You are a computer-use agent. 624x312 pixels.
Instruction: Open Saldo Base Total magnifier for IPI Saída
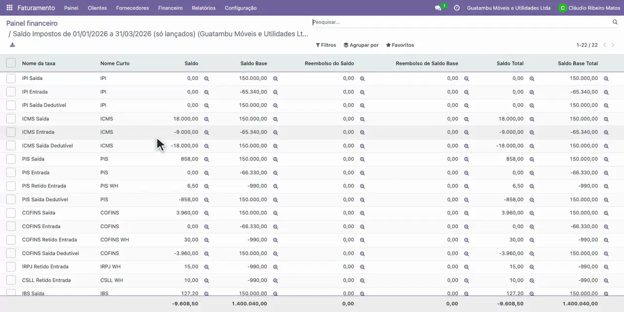click(x=606, y=78)
